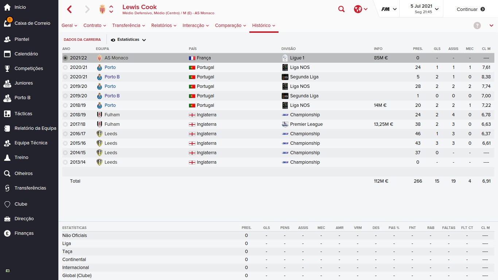Select the 2020/21 Porto season radio button
The image size is (498, 280).
(65, 67)
